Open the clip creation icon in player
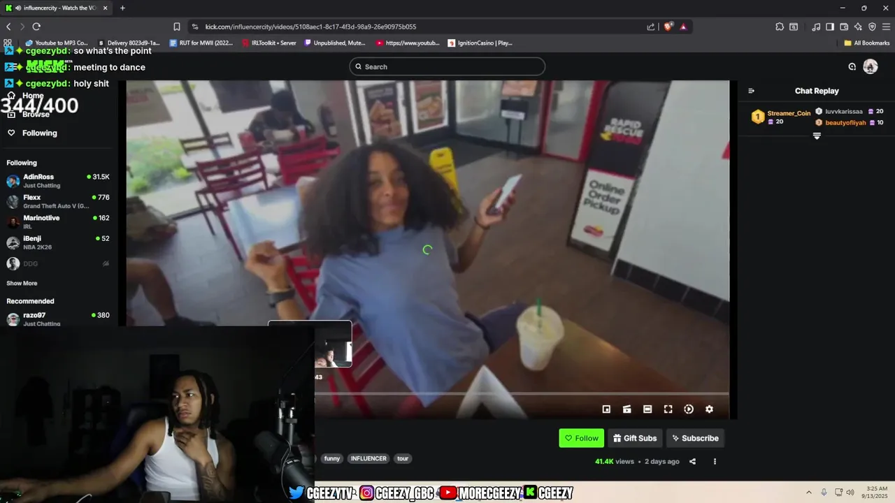This screenshot has height=503, width=895. point(627,409)
